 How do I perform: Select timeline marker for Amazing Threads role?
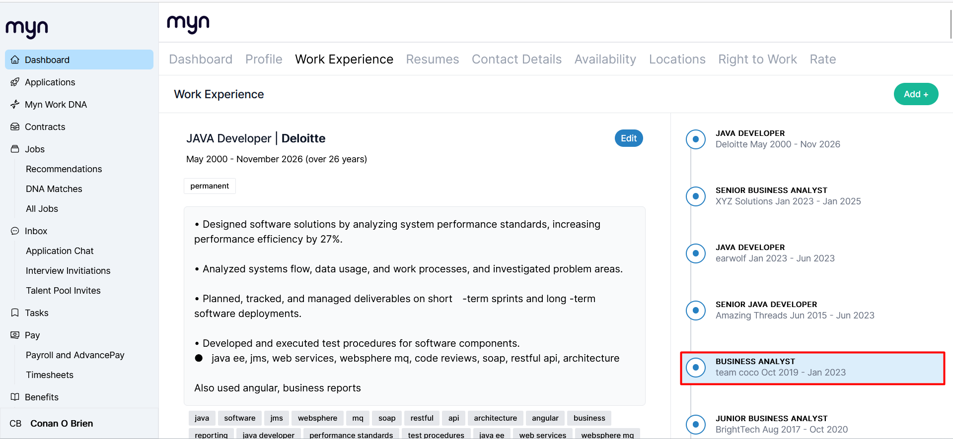click(x=696, y=311)
